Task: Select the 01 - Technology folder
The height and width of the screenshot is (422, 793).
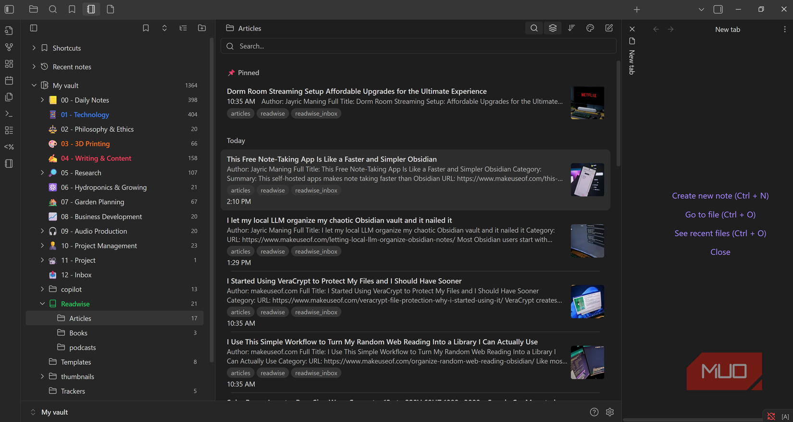Action: 114,114
